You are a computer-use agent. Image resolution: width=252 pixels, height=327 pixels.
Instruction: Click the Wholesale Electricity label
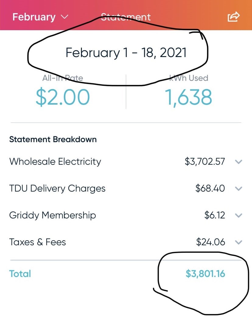(x=55, y=161)
